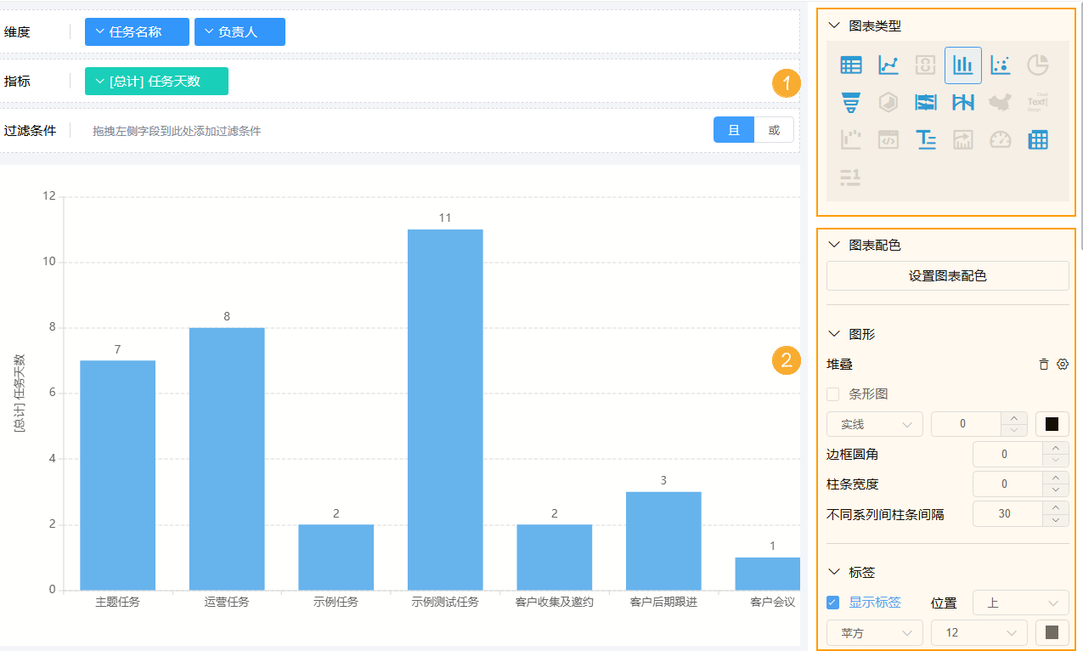1083x651 pixels.
Task: Choose the gauge dashboard chart icon
Action: click(1001, 139)
